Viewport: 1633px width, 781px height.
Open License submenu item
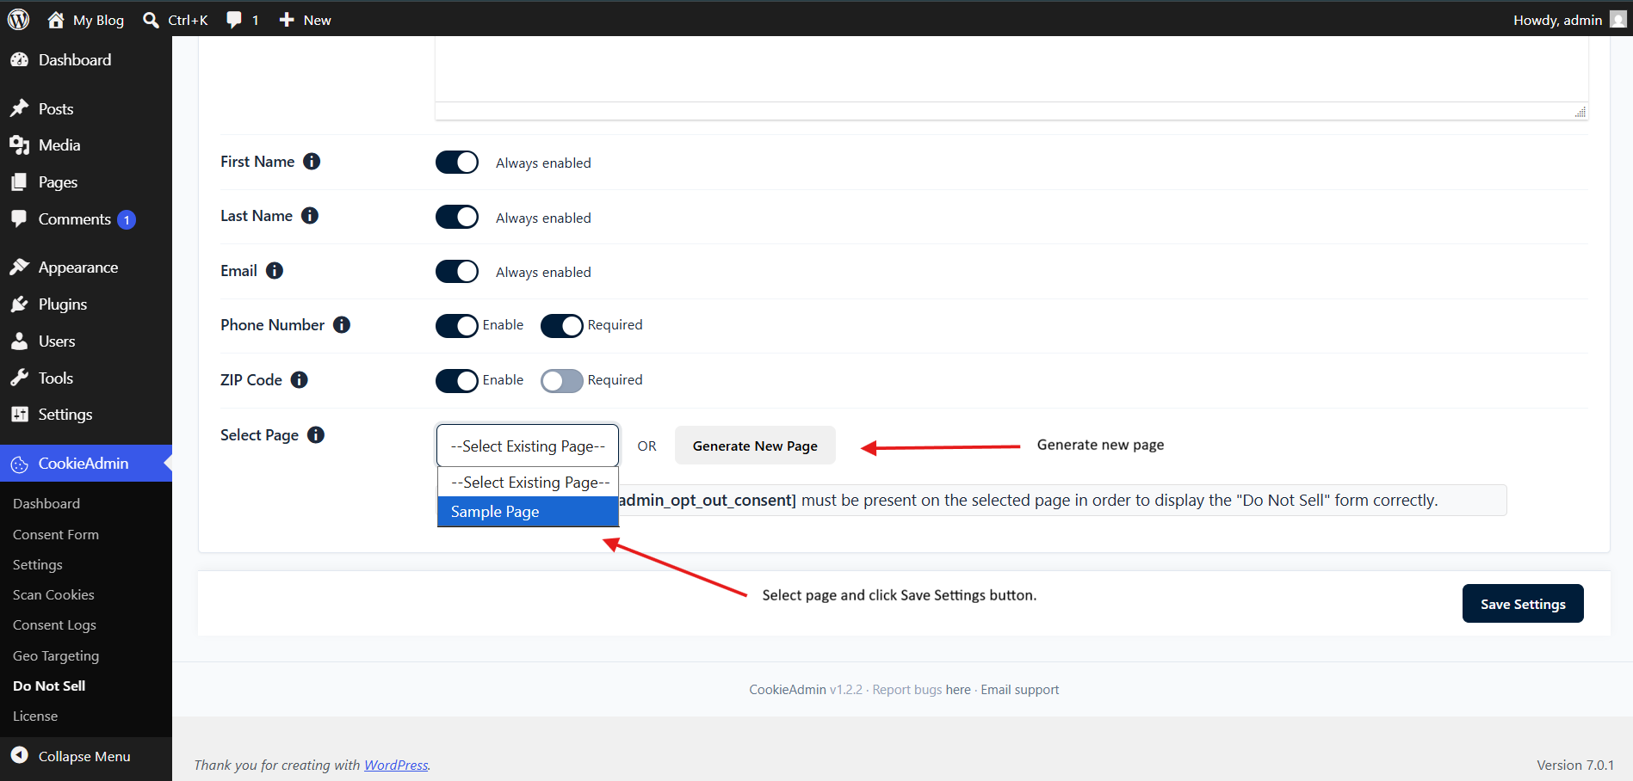[x=35, y=716]
